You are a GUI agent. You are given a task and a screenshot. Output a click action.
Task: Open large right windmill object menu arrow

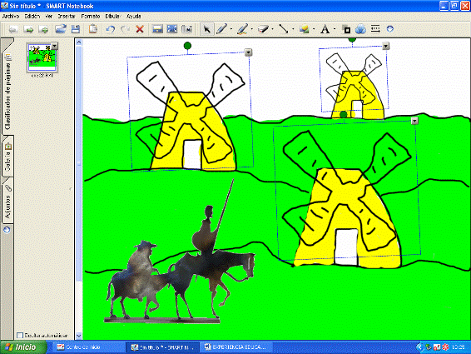(x=414, y=121)
